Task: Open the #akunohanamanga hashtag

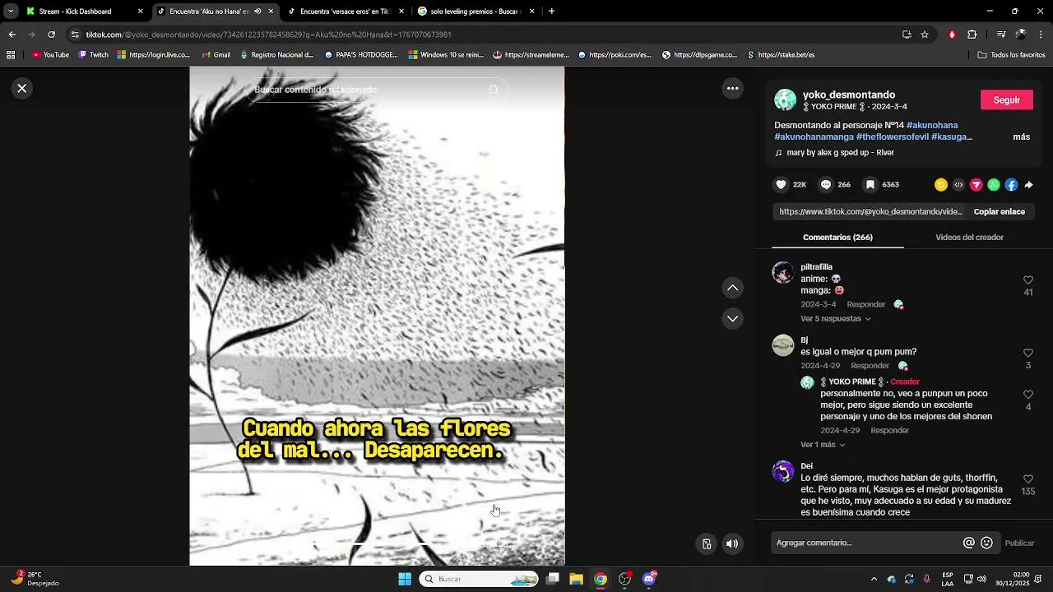Action: point(814,136)
